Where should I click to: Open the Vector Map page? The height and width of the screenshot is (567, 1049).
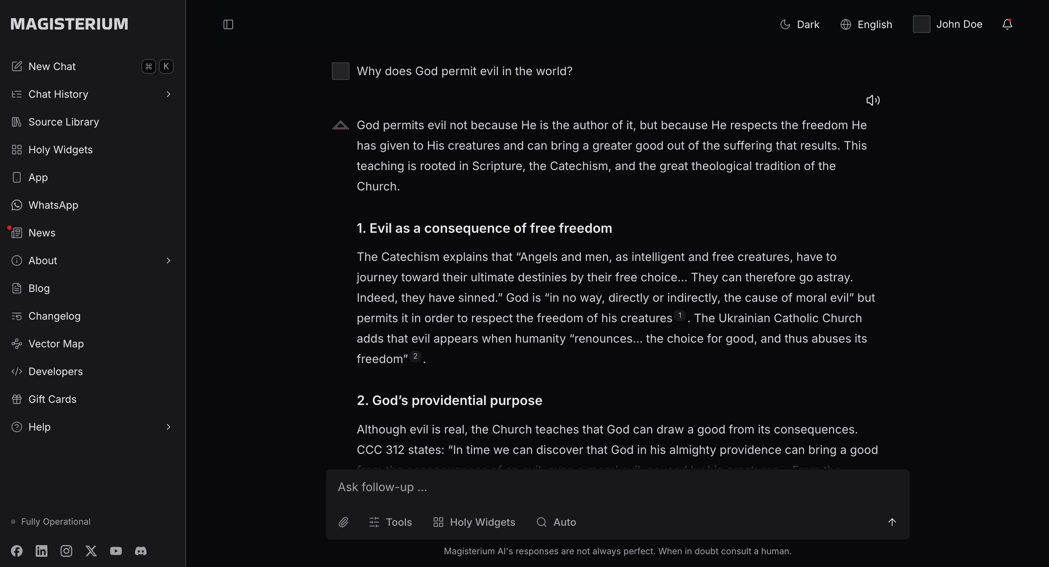coord(56,344)
